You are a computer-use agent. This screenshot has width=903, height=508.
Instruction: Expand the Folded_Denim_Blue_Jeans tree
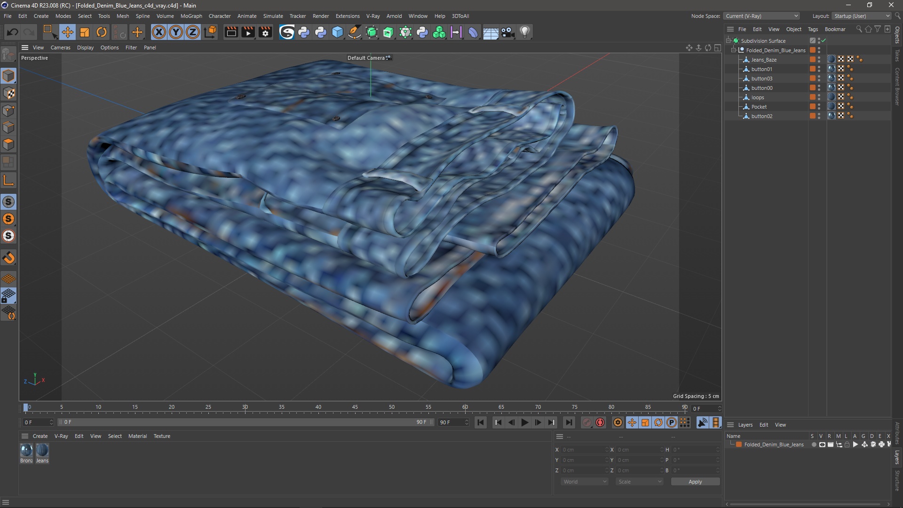coord(734,49)
